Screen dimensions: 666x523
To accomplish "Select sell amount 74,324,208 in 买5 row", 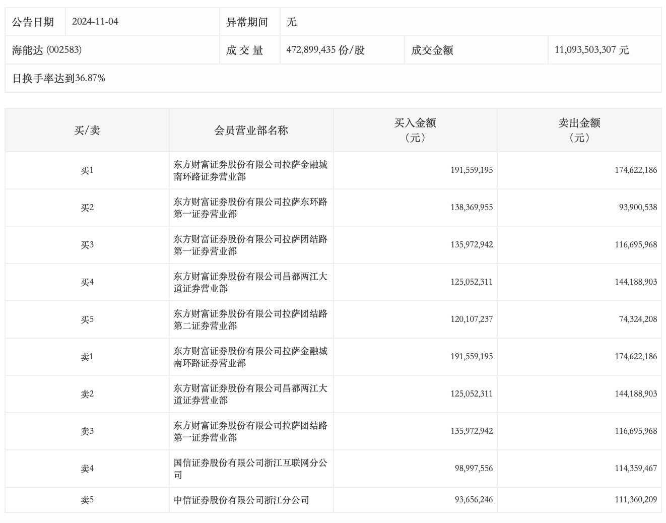I will (638, 319).
